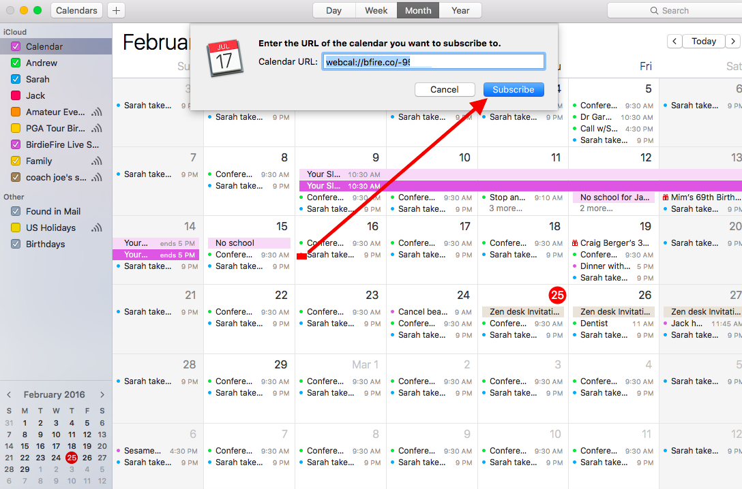Go to previous month in main view

tap(674, 41)
